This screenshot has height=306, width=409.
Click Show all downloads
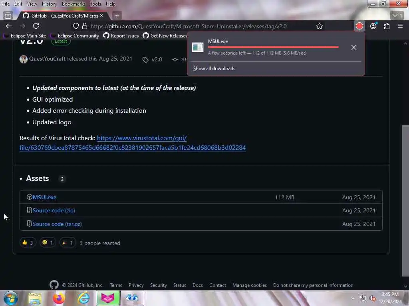tap(214, 69)
